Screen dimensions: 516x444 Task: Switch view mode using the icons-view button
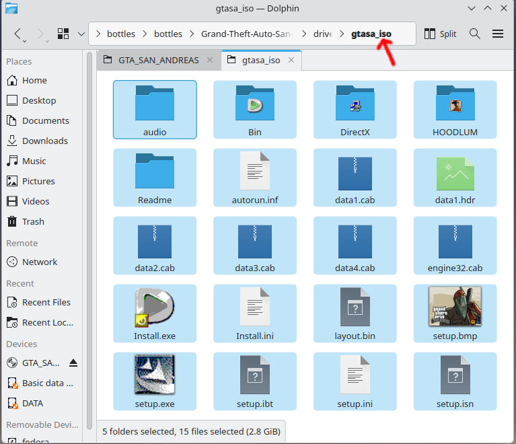tap(63, 34)
